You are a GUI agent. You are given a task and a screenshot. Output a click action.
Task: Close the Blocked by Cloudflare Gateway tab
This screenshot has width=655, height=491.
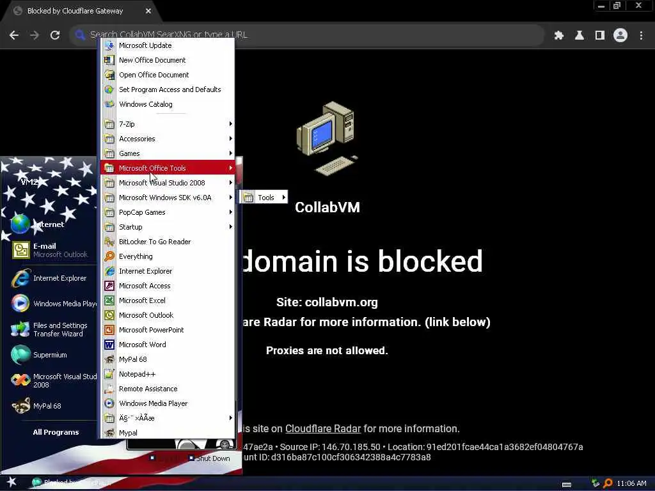[148, 12]
